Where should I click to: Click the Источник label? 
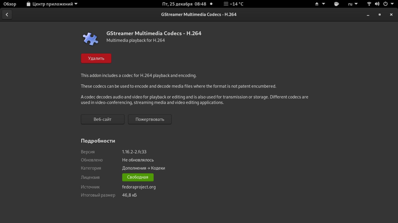tap(90, 187)
